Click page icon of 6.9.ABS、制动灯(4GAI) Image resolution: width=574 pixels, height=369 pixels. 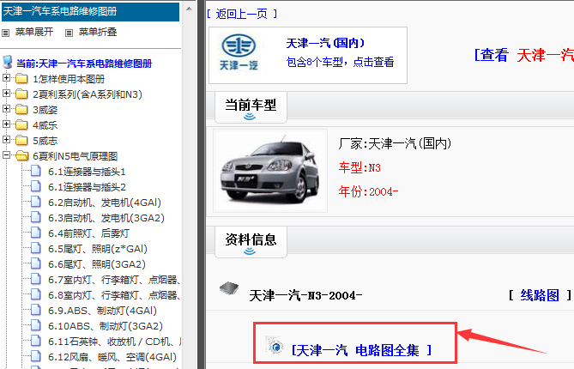point(36,310)
